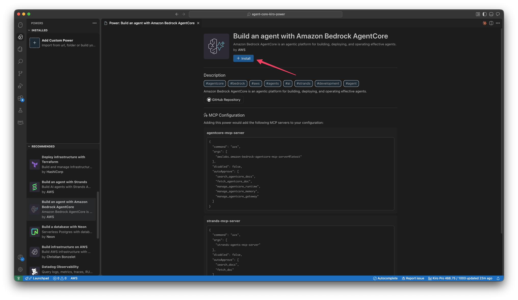This screenshot has height=300, width=518.
Task: Open the testing flask icon
Action: pyautogui.click(x=20, y=110)
